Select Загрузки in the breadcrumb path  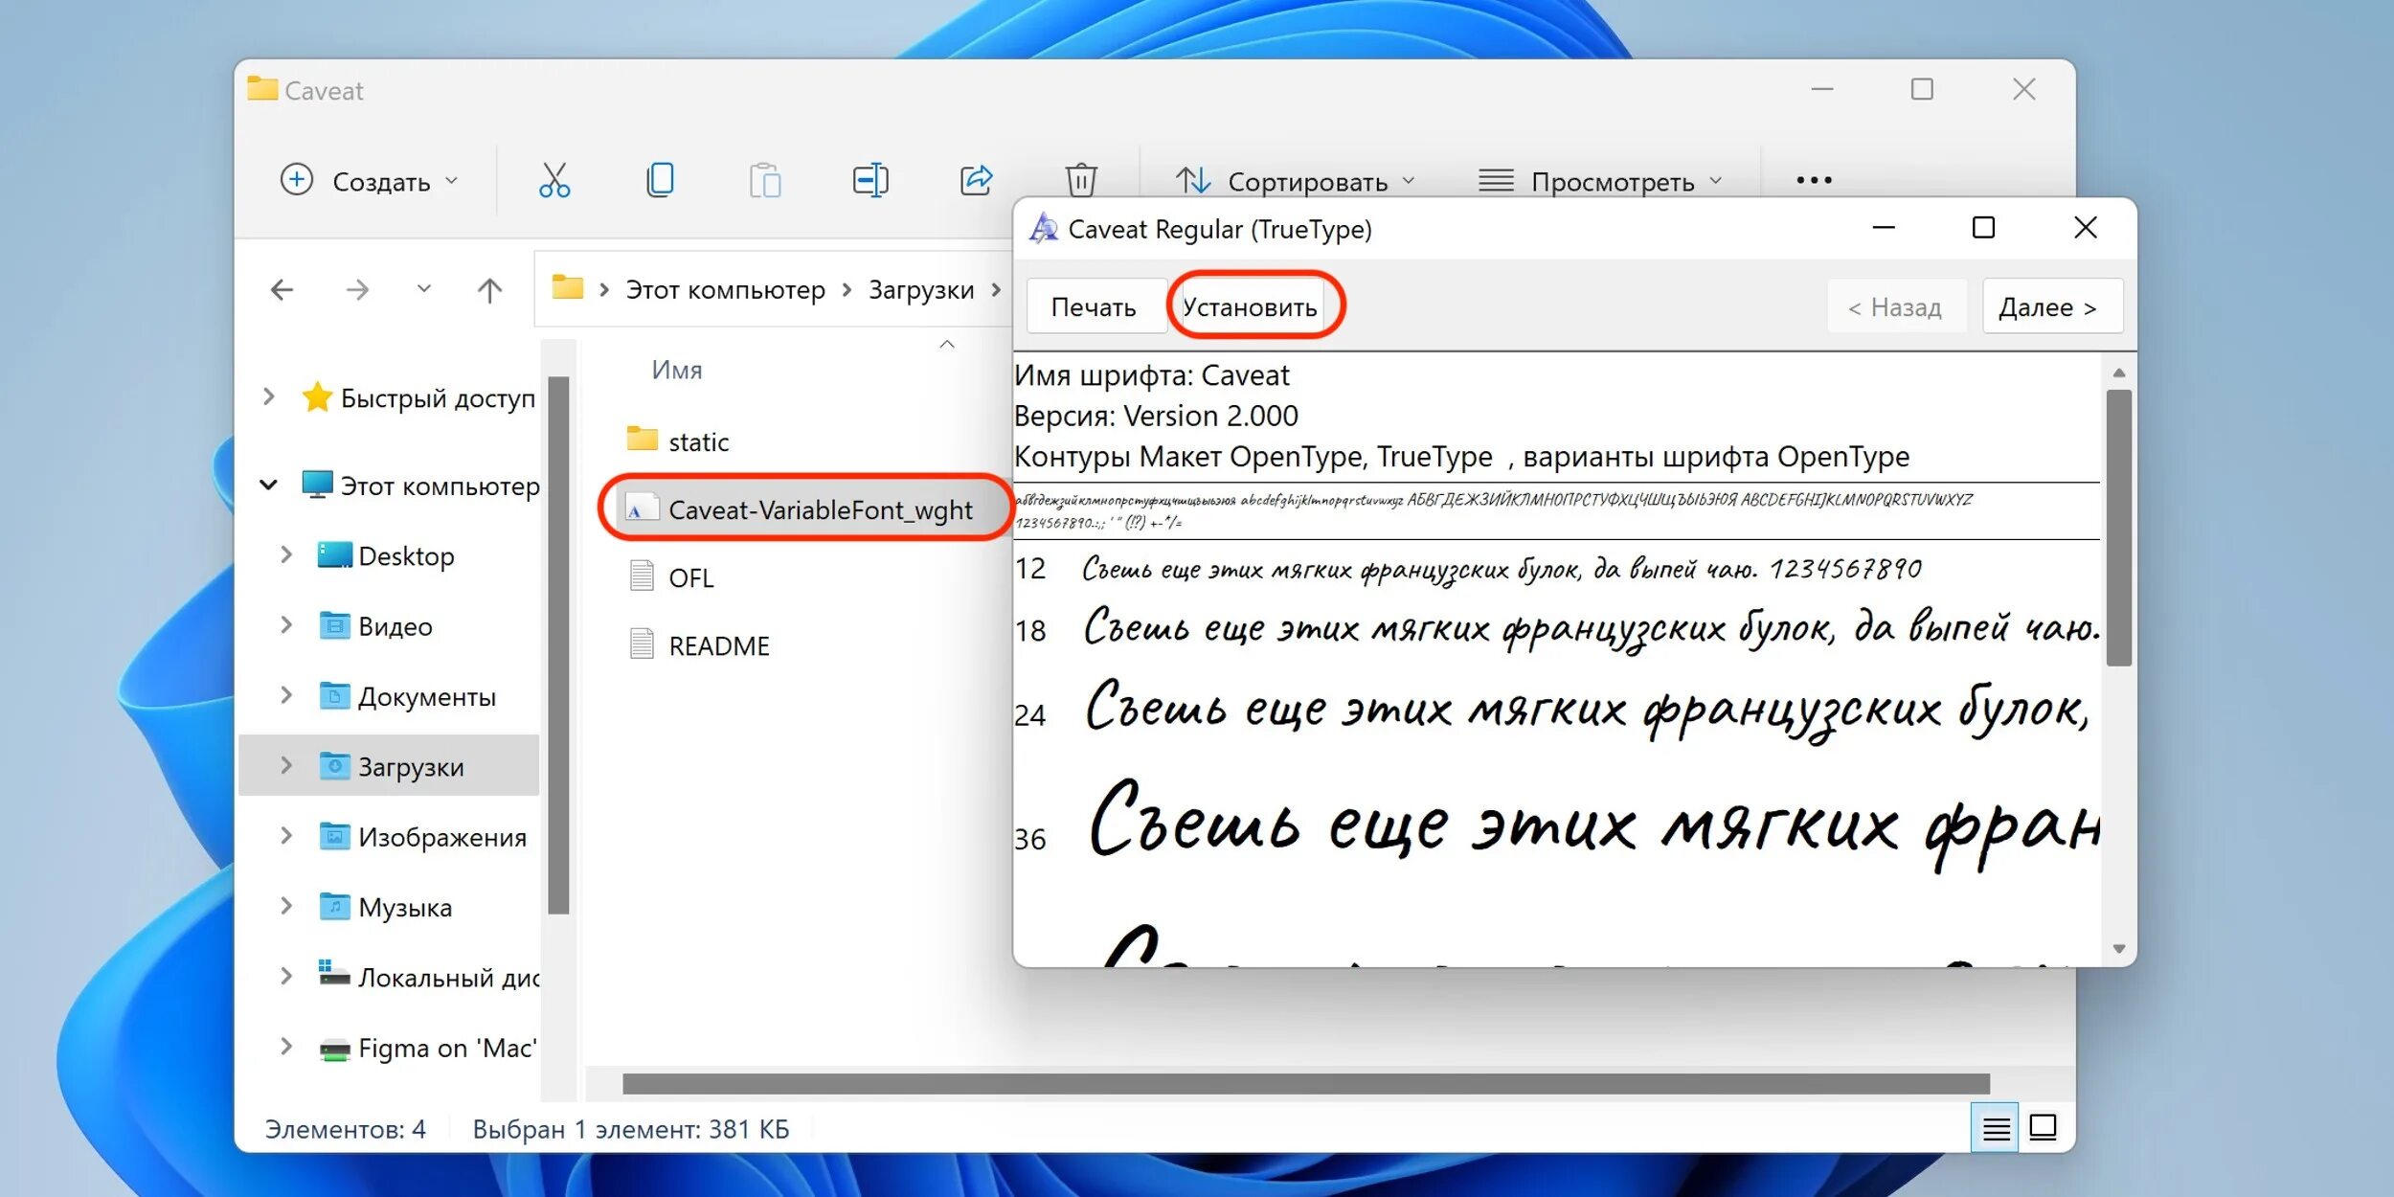(920, 290)
